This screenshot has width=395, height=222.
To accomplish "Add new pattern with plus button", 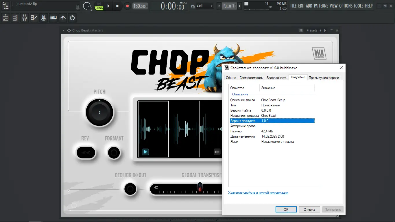I will coord(239,6).
